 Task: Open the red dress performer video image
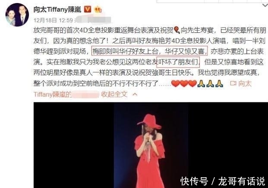(x=151, y=145)
